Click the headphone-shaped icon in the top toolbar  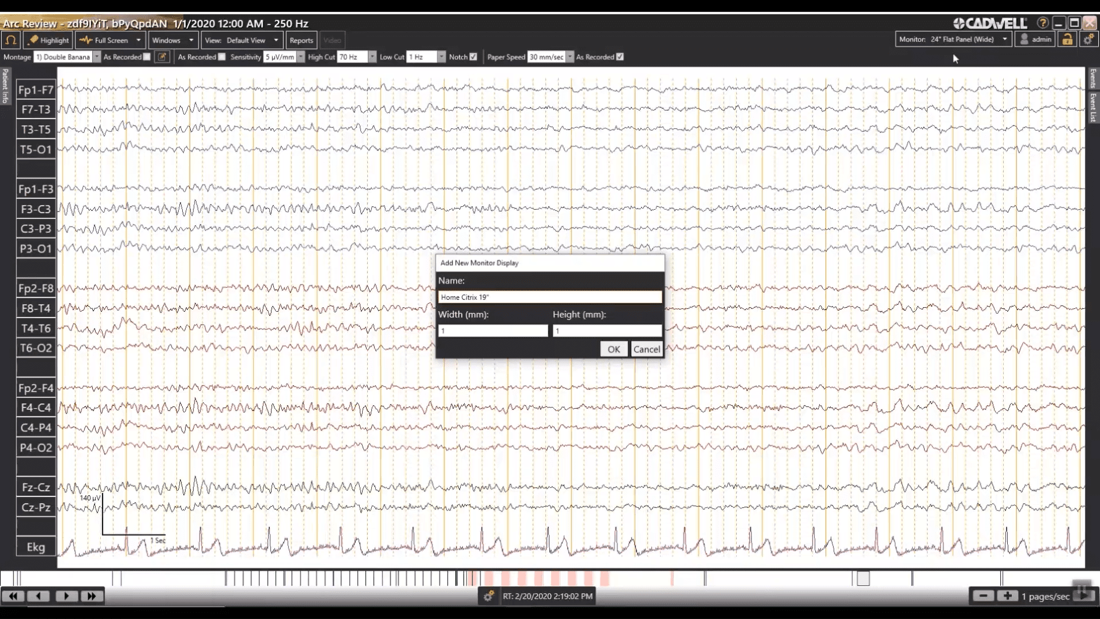tap(11, 40)
